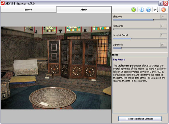The image size is (169, 124).
Task: Click the Highlights slider track
Action: pyautogui.click(x=140, y=29)
